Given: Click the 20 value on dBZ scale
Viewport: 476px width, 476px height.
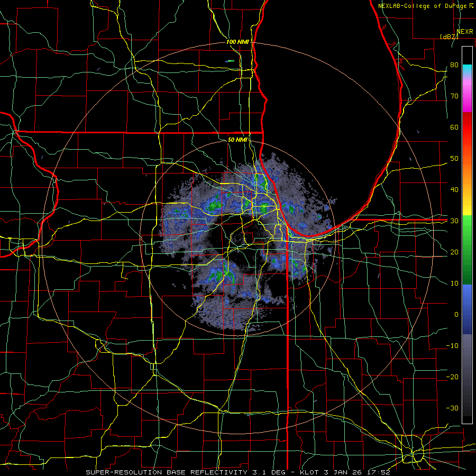Looking at the screenshot, I should click(x=454, y=252).
